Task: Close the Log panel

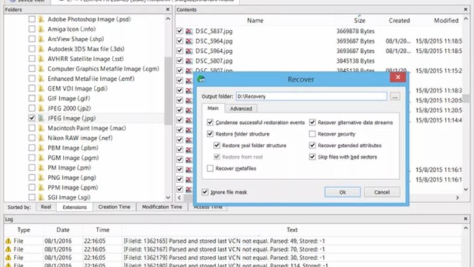Action: click(466, 219)
